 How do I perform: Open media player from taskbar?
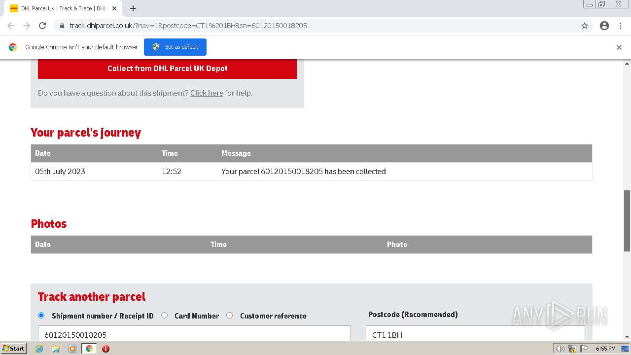click(72, 349)
